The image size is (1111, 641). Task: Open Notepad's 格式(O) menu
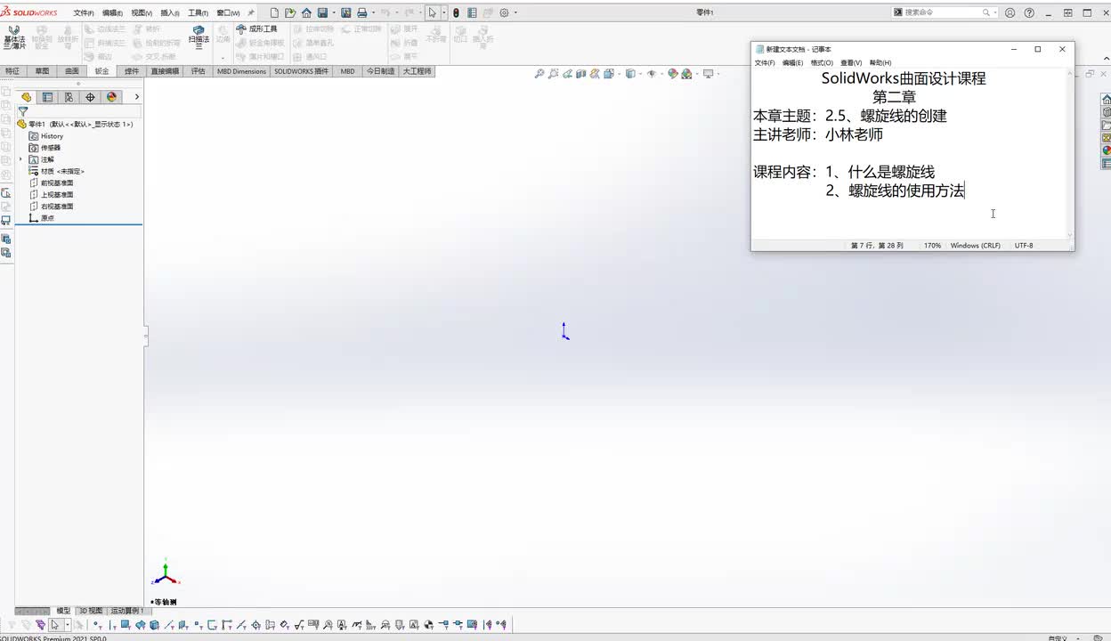click(x=822, y=63)
